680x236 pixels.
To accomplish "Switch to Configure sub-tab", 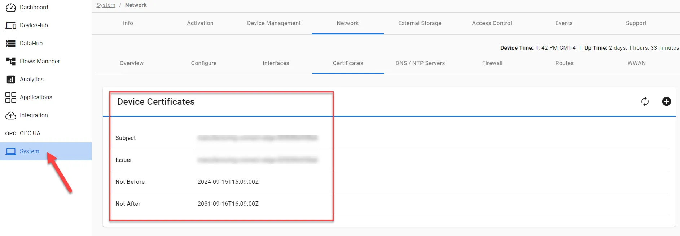I will click(x=204, y=63).
